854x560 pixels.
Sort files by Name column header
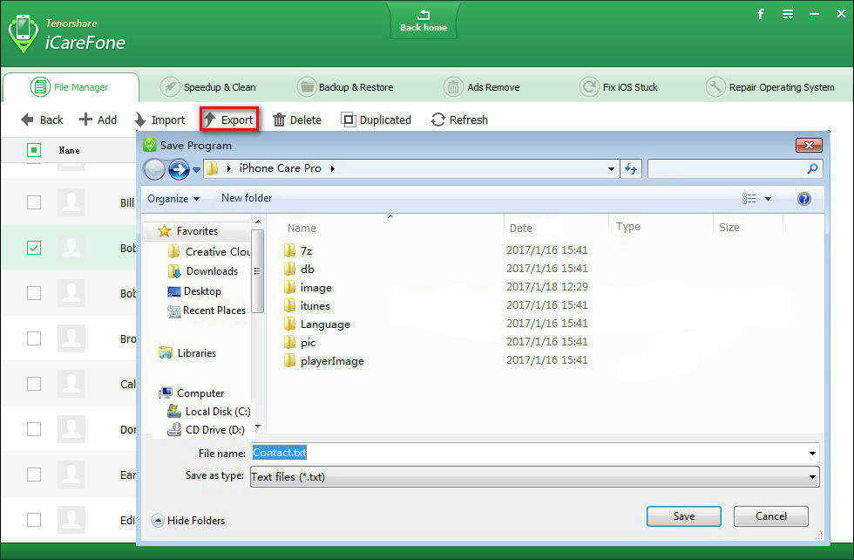click(302, 228)
